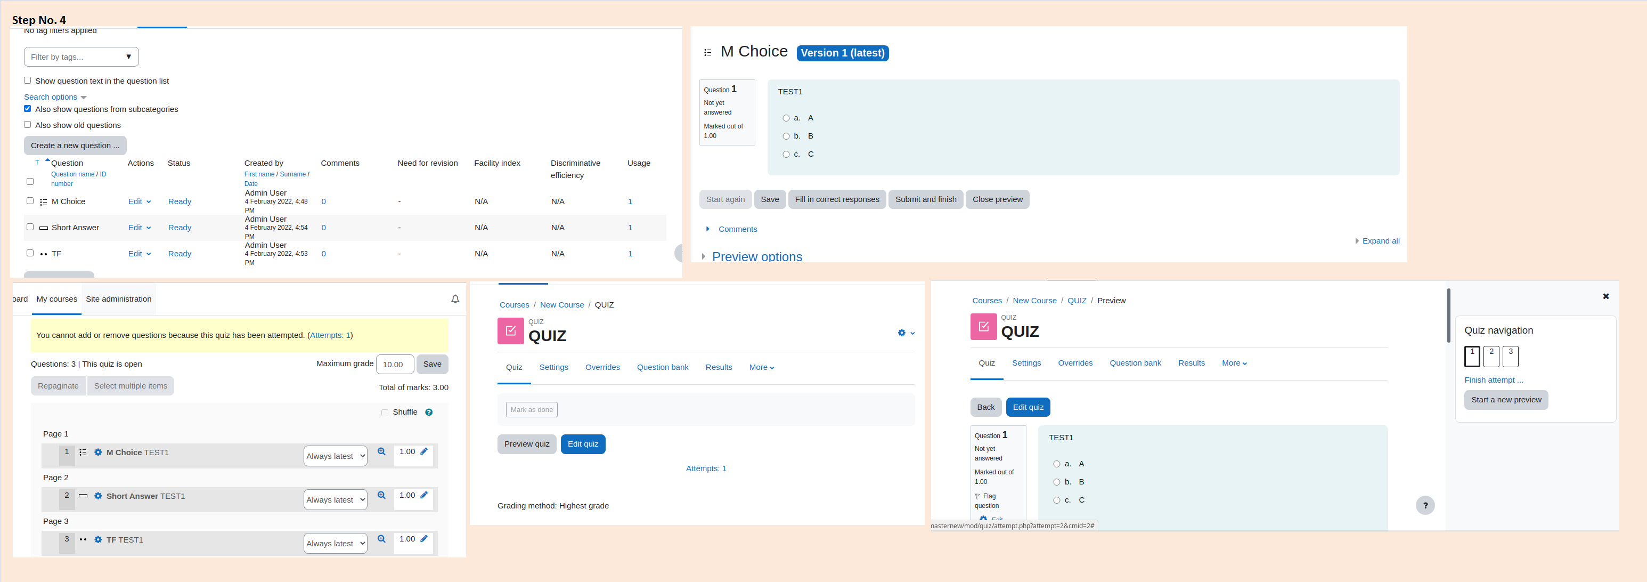Click pink quiz icon in QUIZ overview window
Screen dimensions: 1647x582
click(x=510, y=330)
